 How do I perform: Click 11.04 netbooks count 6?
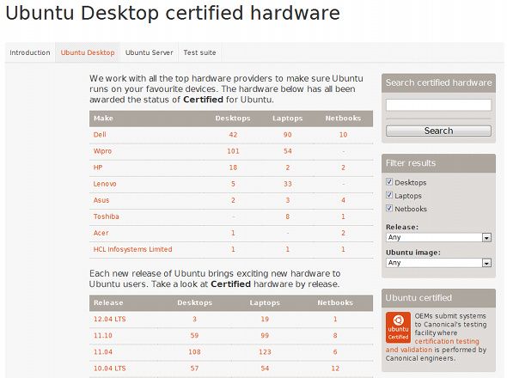pyautogui.click(x=335, y=352)
